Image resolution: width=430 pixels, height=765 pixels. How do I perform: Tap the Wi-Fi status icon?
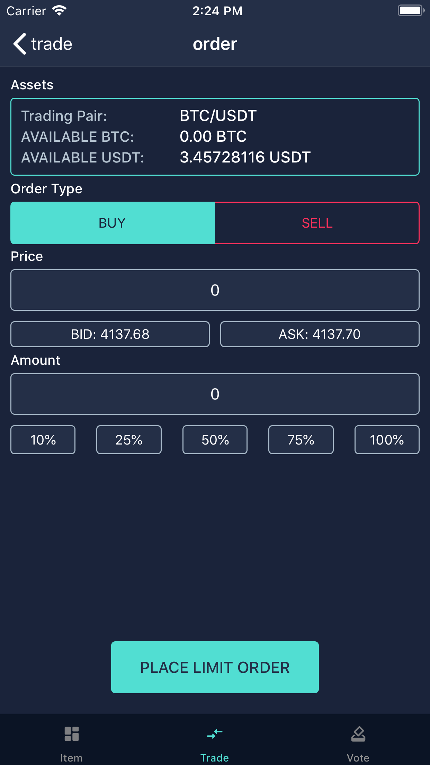(x=59, y=11)
